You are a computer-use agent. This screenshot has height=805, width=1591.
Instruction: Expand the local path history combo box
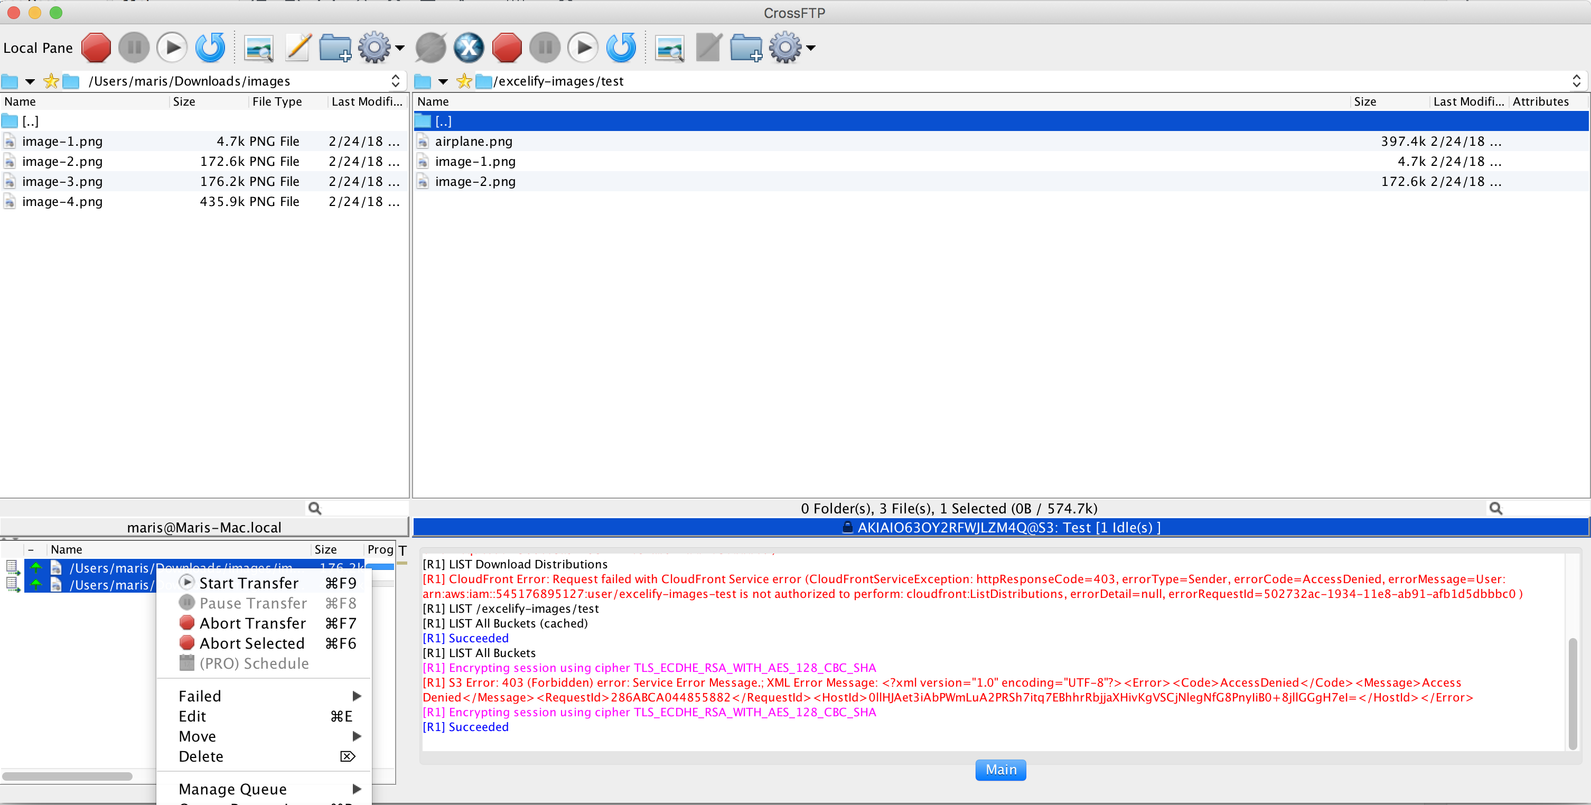pyautogui.click(x=395, y=81)
